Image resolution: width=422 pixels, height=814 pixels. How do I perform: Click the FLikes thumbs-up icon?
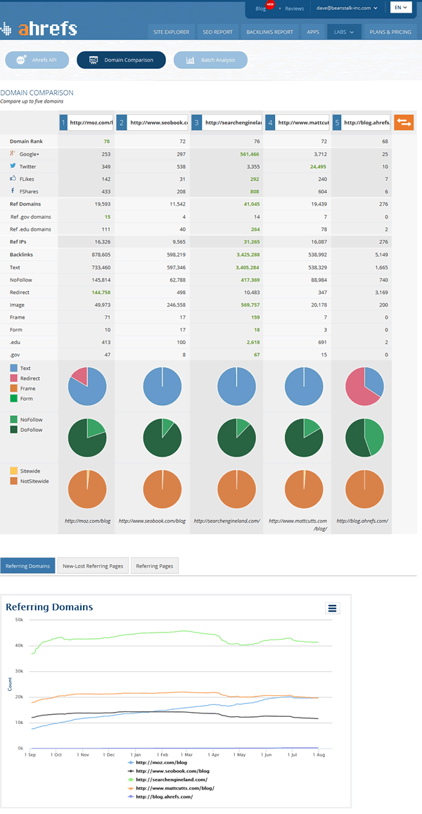(x=13, y=179)
